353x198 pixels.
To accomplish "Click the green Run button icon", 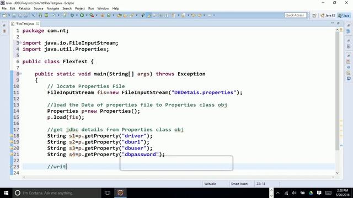I will coord(82,15).
